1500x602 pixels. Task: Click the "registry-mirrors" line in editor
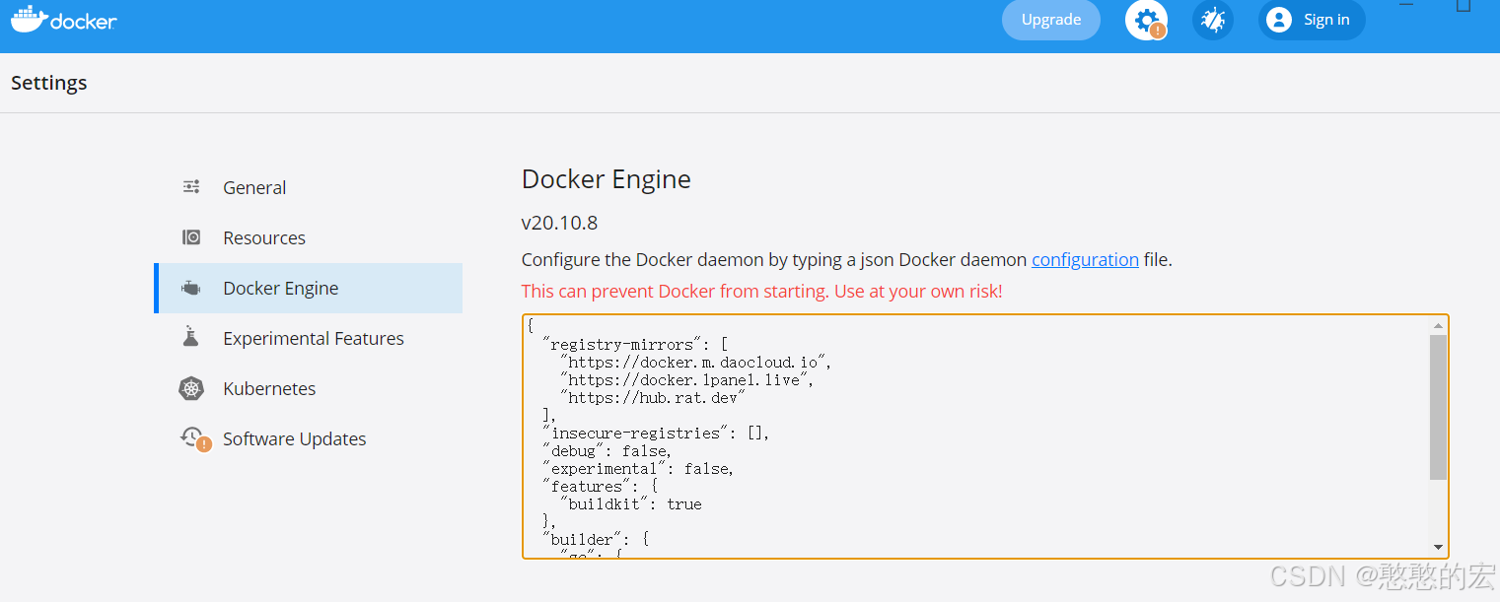(634, 344)
